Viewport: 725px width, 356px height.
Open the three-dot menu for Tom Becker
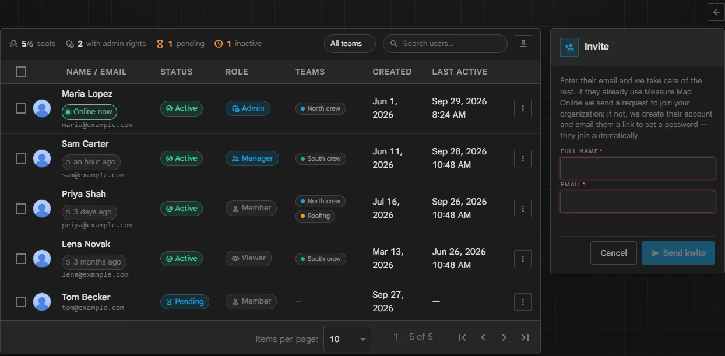[523, 302]
